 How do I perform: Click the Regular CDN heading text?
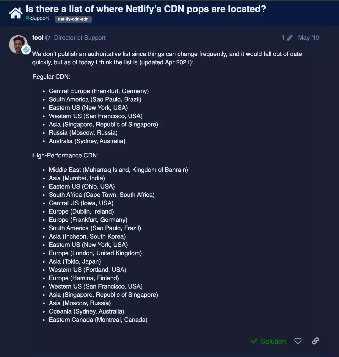click(x=51, y=77)
